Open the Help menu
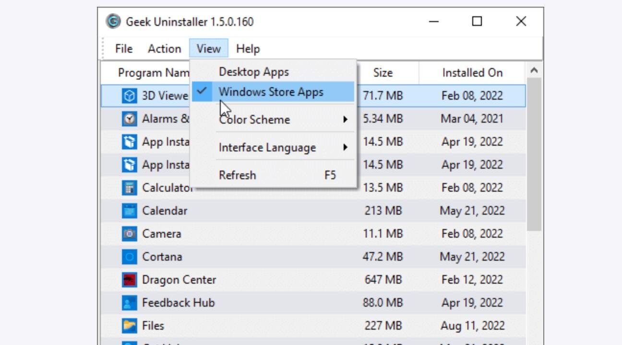Screen dimensions: 622x345 point(248,49)
